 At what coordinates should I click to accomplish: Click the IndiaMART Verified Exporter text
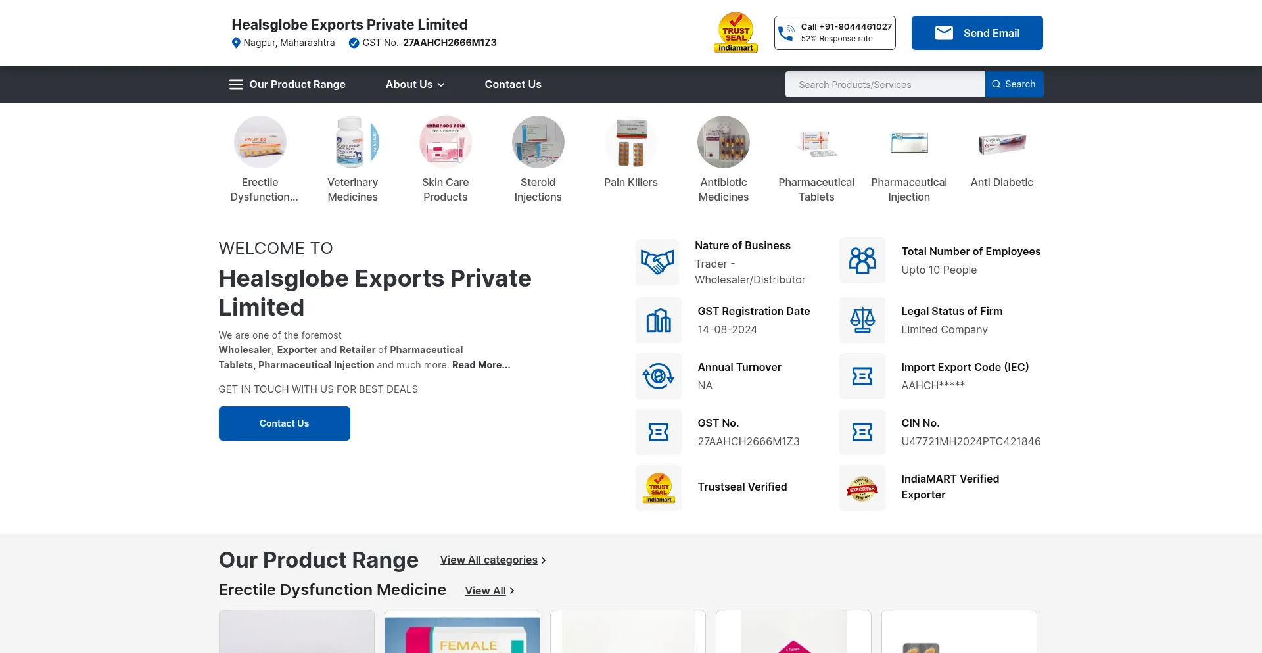coord(950,487)
